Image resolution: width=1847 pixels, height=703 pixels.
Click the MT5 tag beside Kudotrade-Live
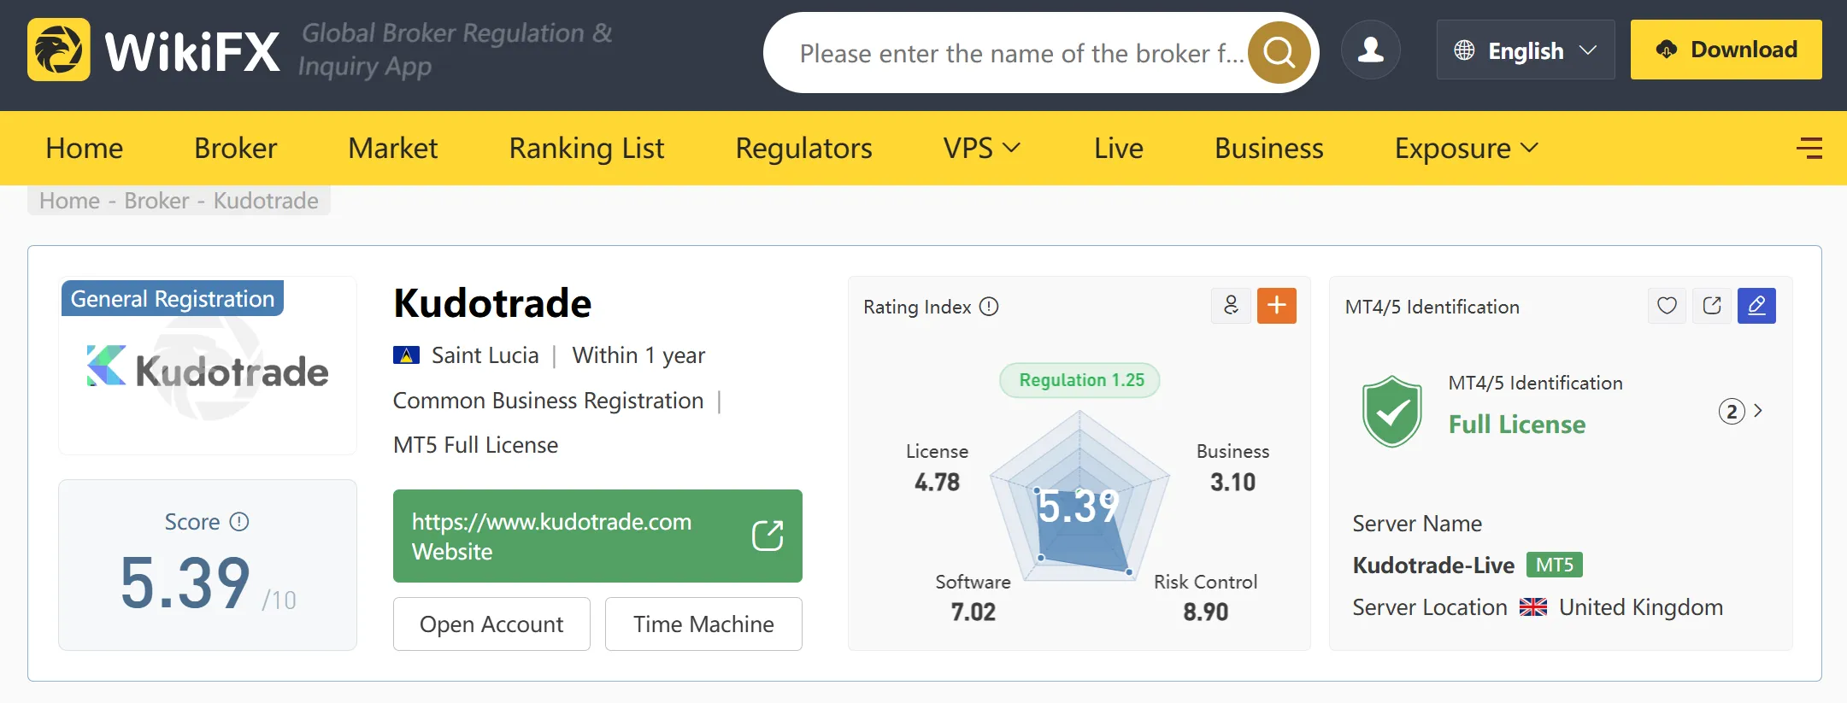(x=1555, y=565)
